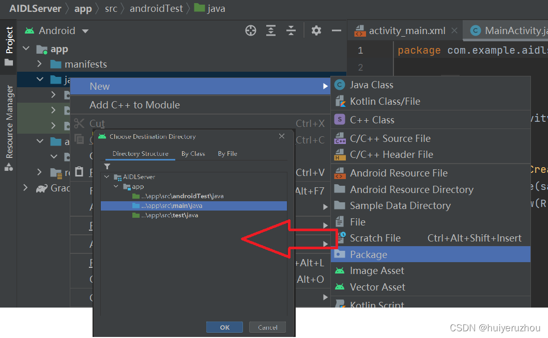
Task: Click the filter funnel icon in dialog
Action: (108, 166)
